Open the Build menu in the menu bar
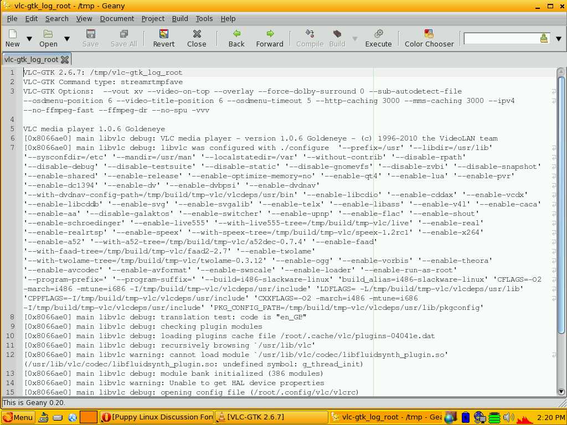 coord(180,19)
